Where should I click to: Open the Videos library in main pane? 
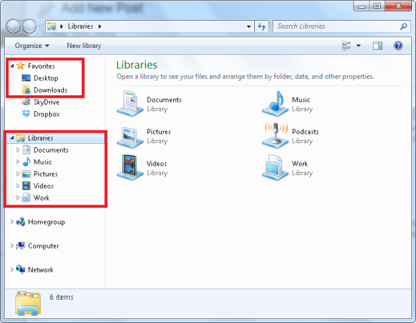click(142, 168)
